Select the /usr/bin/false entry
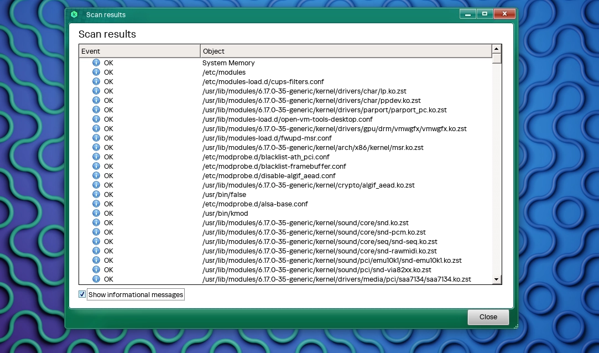 tap(224, 194)
